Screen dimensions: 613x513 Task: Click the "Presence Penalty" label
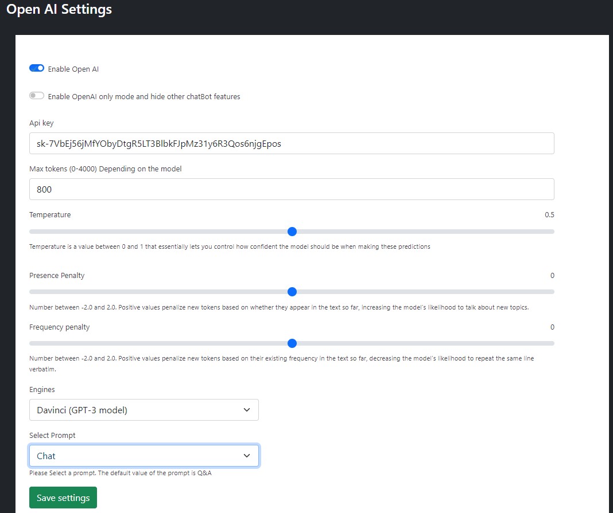[57, 275]
